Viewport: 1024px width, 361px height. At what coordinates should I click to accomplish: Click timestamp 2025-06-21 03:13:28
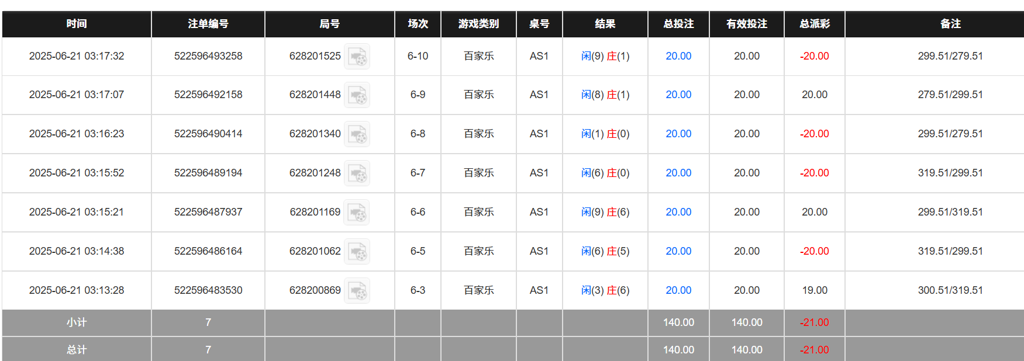75,290
